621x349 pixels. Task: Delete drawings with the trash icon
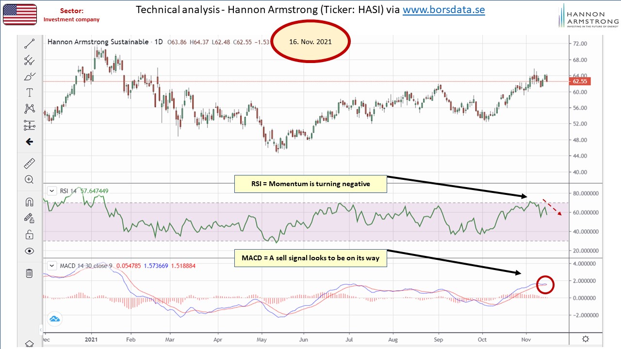[29, 273]
